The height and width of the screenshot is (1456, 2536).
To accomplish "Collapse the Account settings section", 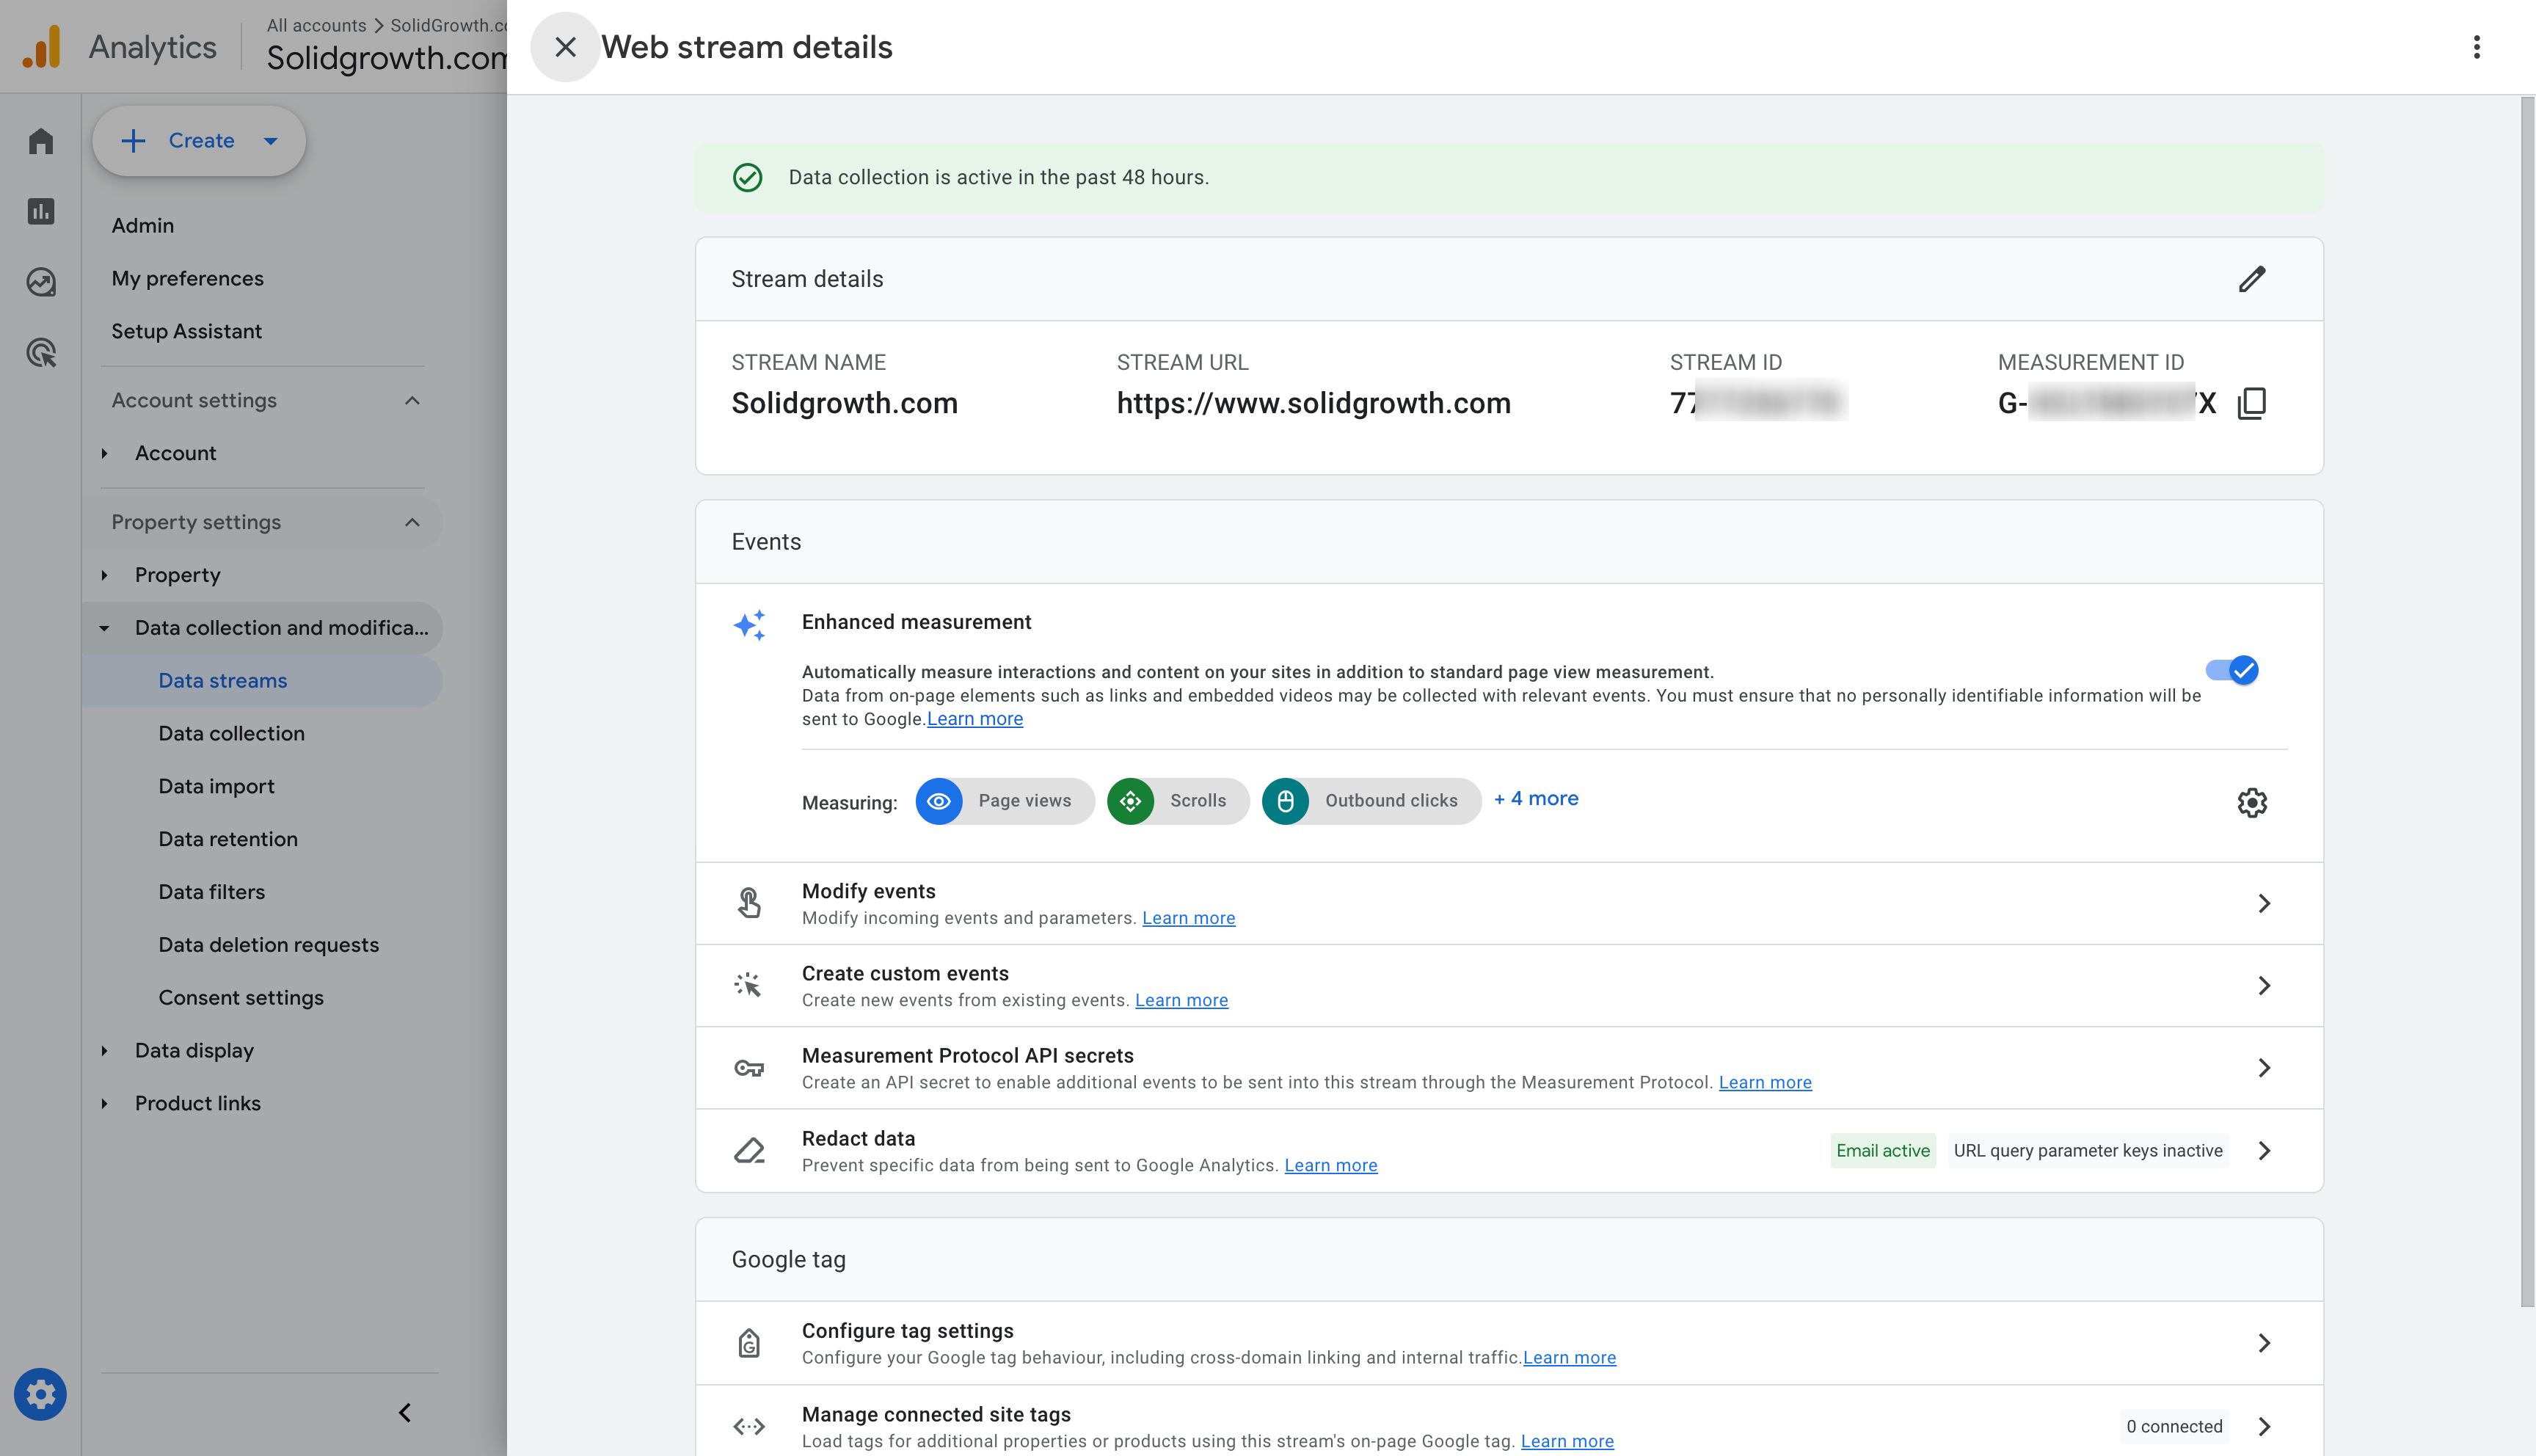I will click(x=412, y=400).
